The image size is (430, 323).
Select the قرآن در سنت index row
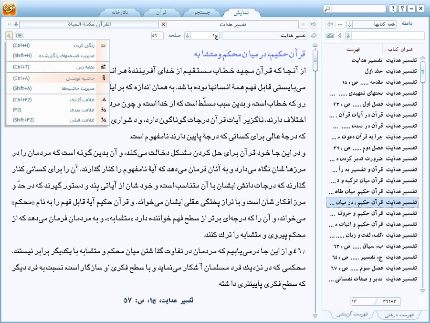[x=372, y=126]
